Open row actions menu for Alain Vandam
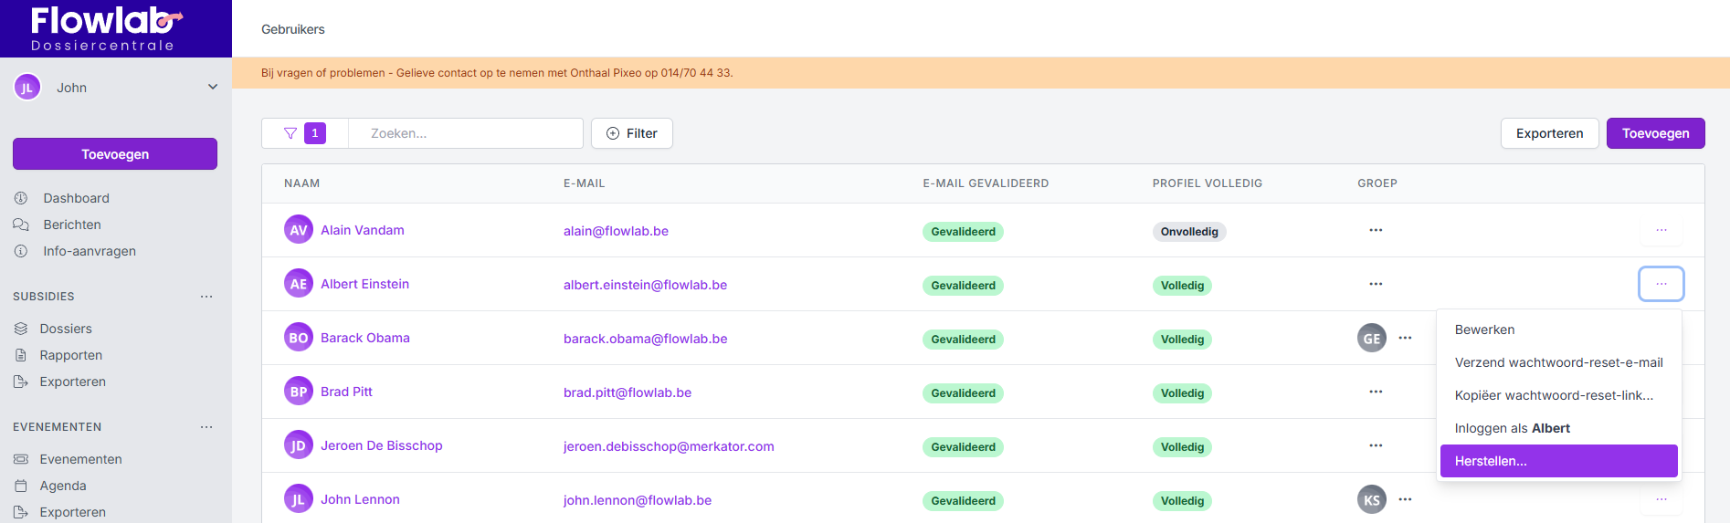This screenshot has height=523, width=1730. coord(1661,231)
